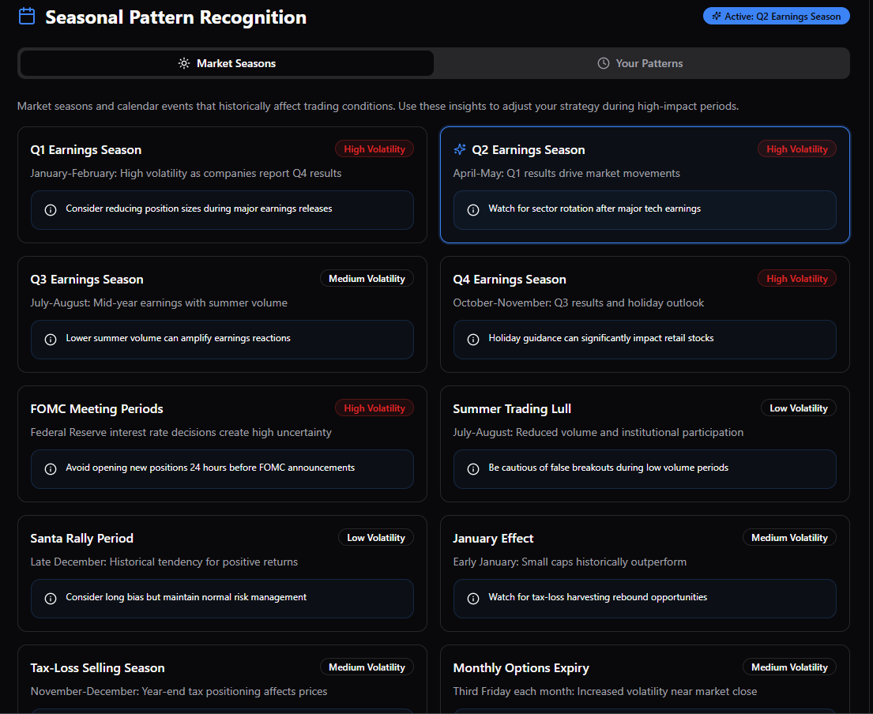Switch to the Market Seasons tab

point(228,63)
